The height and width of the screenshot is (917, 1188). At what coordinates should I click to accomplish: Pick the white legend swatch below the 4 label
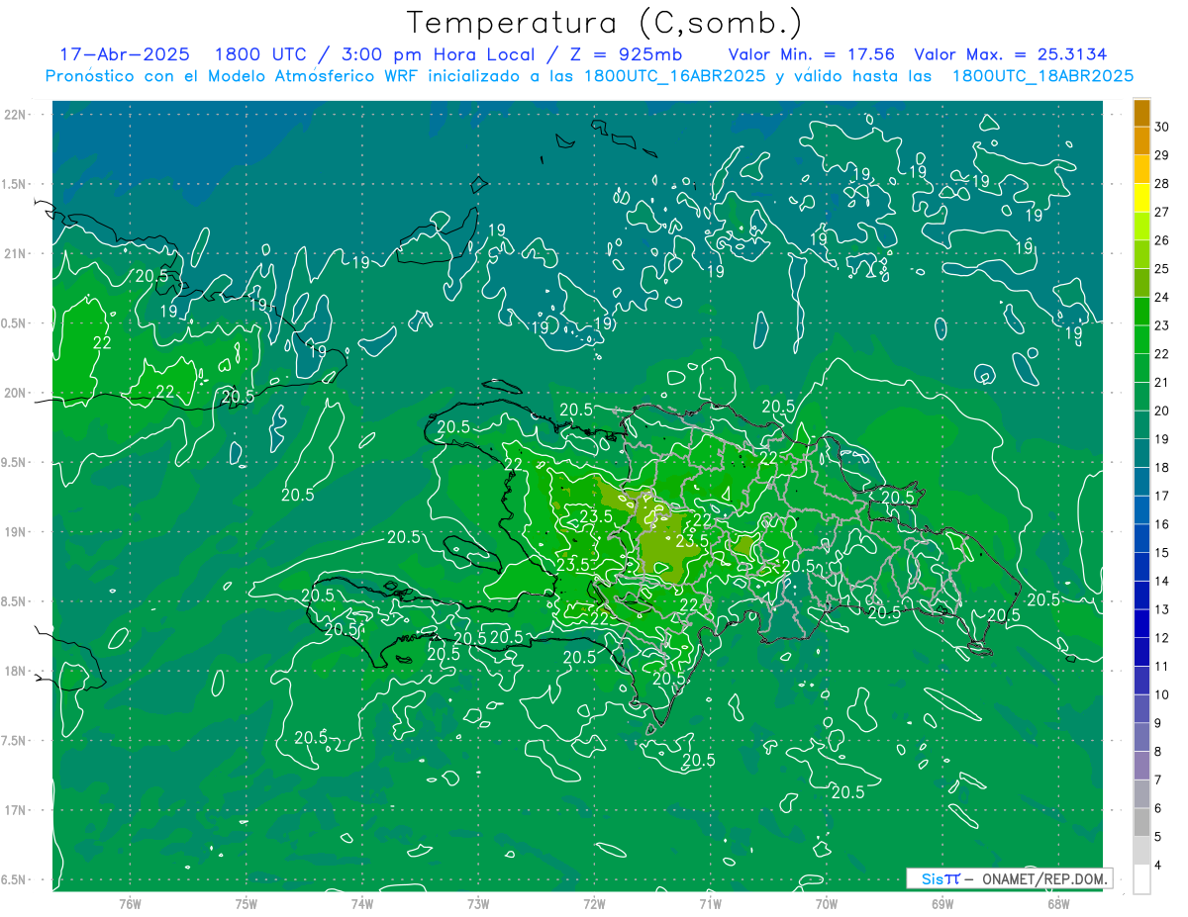click(1141, 879)
